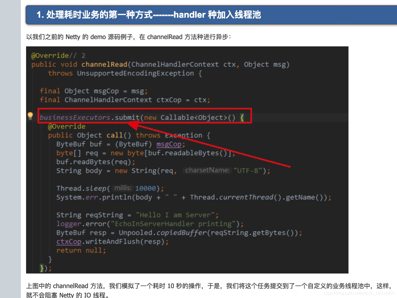397x298 pixels.
Task: Click the 'final ChannelHandlerContext ctxCop = ctx;' line
Action: point(125,100)
